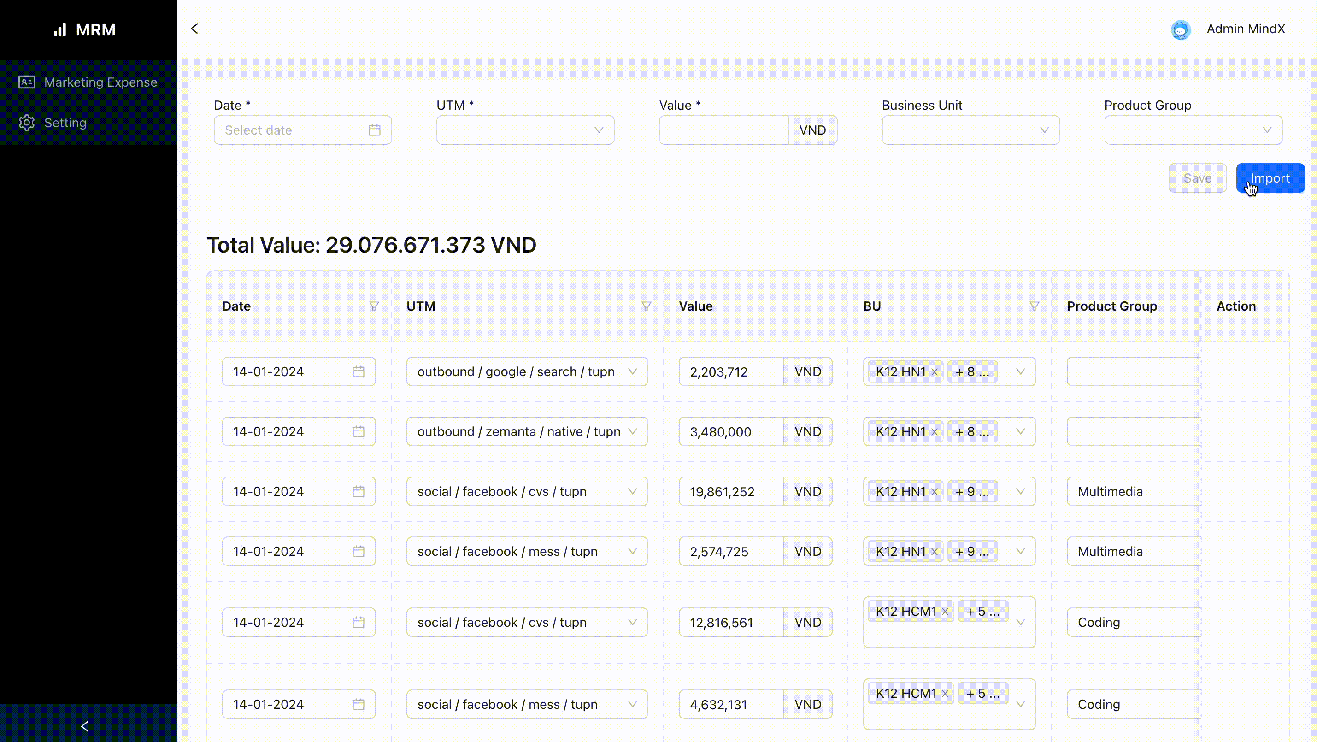Click the back arrow in the header
The image size is (1317, 742).
click(194, 29)
